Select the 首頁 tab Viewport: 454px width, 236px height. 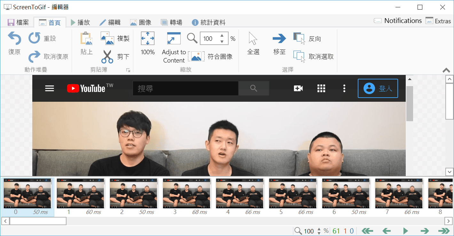tap(50, 22)
